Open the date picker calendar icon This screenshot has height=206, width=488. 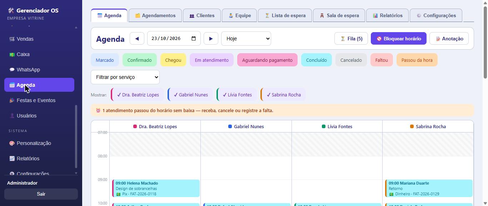pos(194,39)
